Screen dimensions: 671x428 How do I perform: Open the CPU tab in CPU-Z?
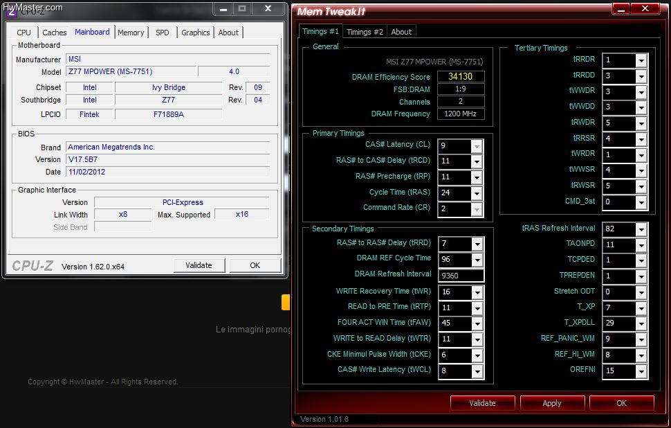(x=24, y=33)
